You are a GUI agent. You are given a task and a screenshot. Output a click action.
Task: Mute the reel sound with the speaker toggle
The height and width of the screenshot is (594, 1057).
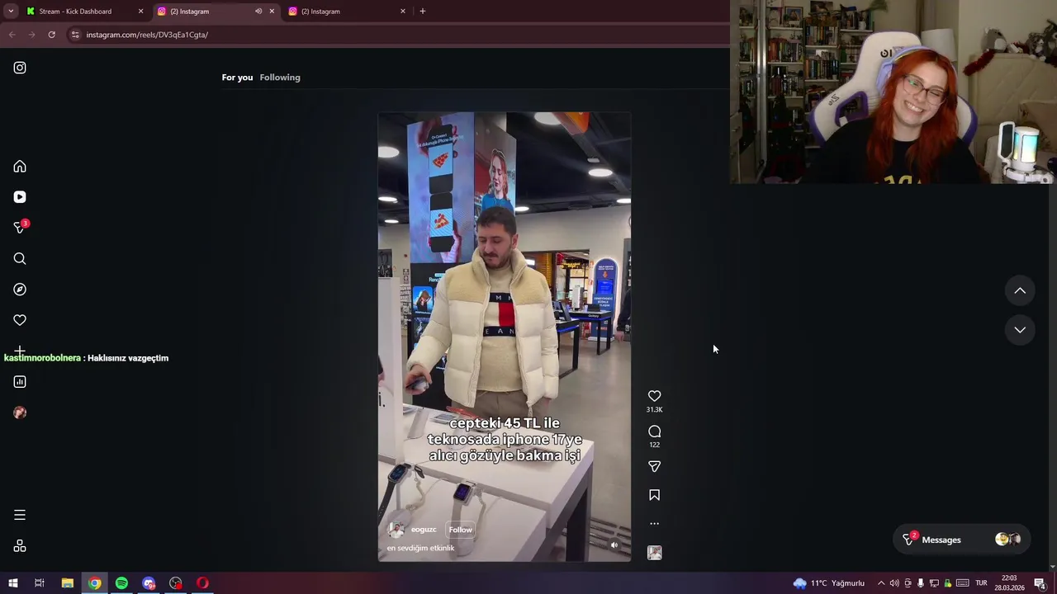pos(614,544)
